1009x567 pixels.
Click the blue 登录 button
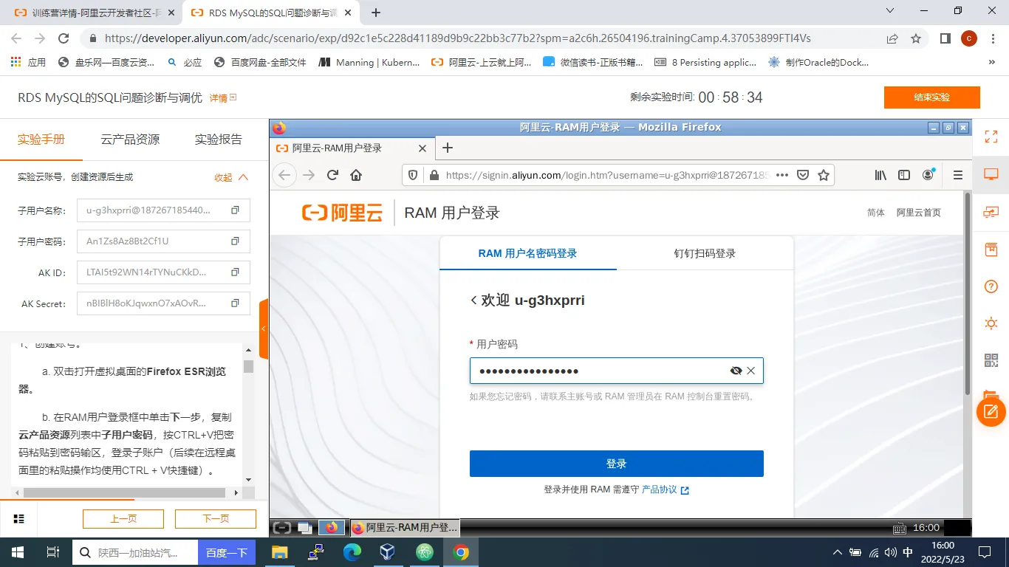tap(616, 464)
